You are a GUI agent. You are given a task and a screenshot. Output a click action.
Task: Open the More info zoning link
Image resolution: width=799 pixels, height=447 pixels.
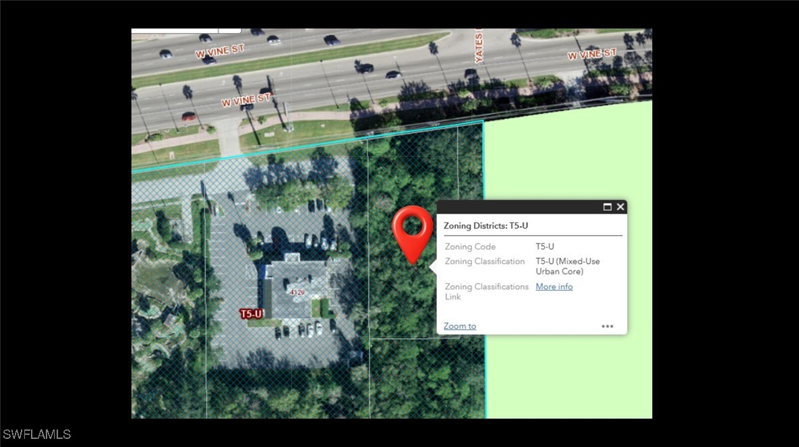click(x=554, y=287)
